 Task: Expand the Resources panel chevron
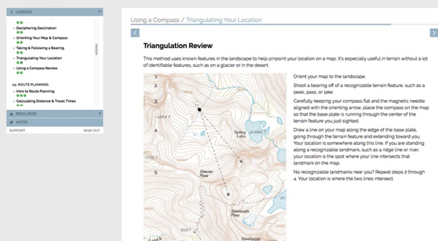(x=99, y=114)
